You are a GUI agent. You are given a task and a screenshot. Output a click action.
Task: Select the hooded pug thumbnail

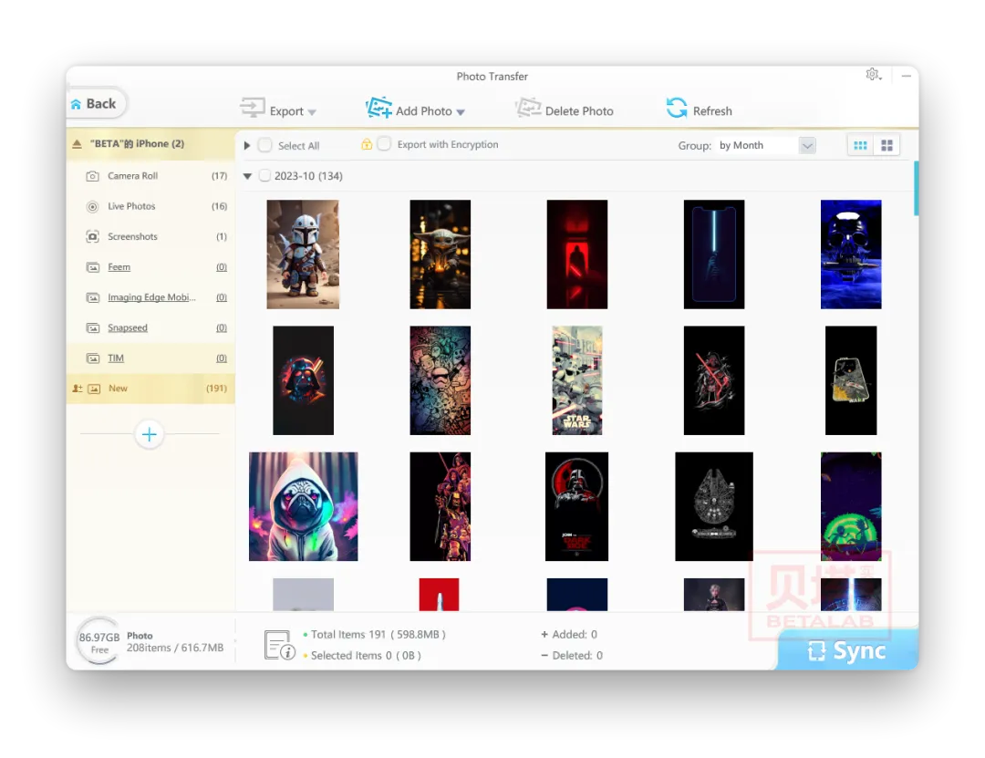click(303, 506)
